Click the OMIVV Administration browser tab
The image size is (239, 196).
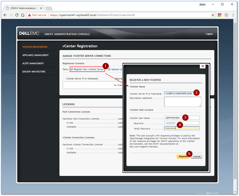click(x=24, y=8)
